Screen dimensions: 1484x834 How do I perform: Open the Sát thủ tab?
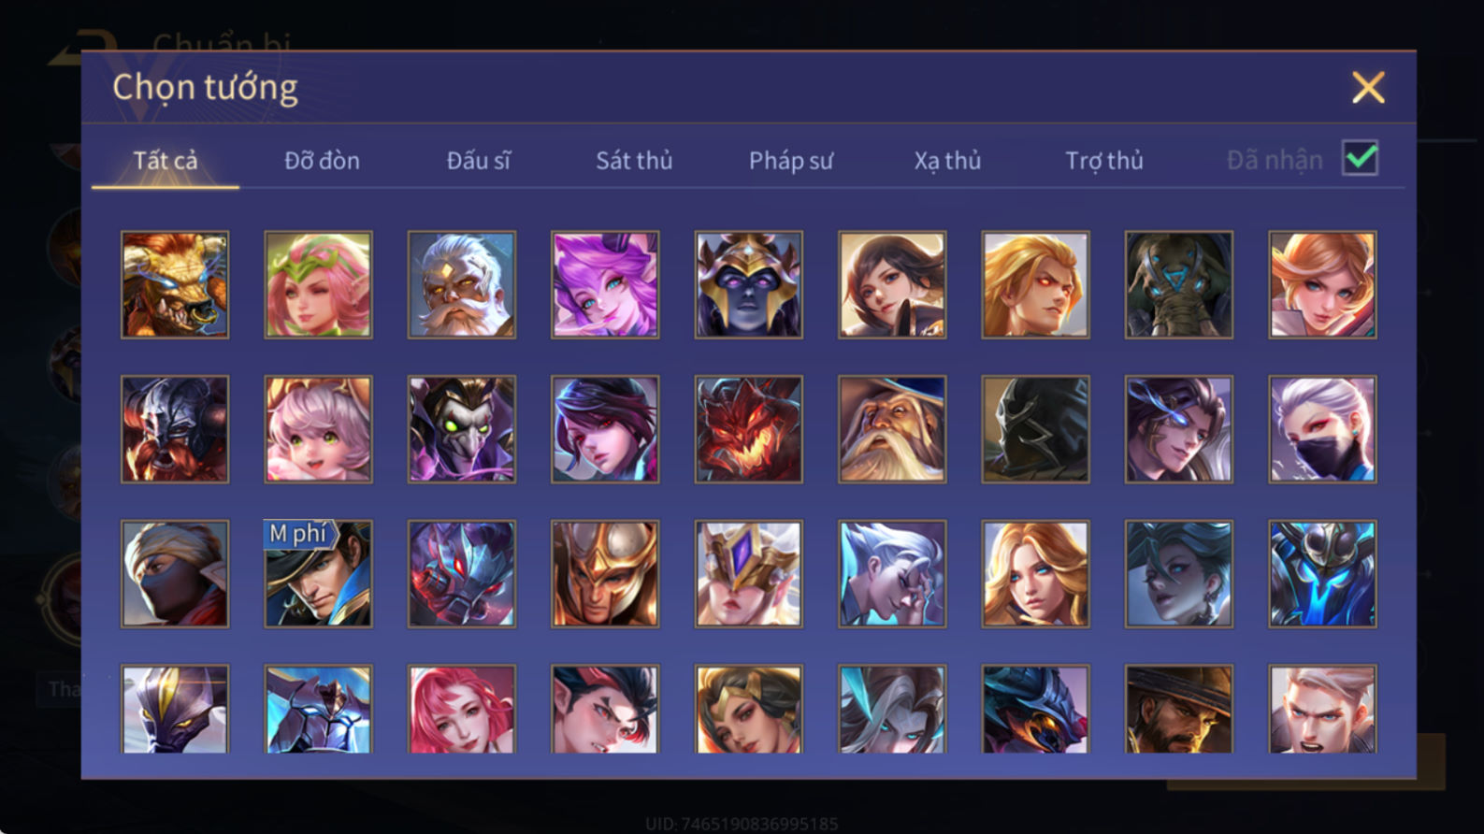pyautogui.click(x=634, y=161)
